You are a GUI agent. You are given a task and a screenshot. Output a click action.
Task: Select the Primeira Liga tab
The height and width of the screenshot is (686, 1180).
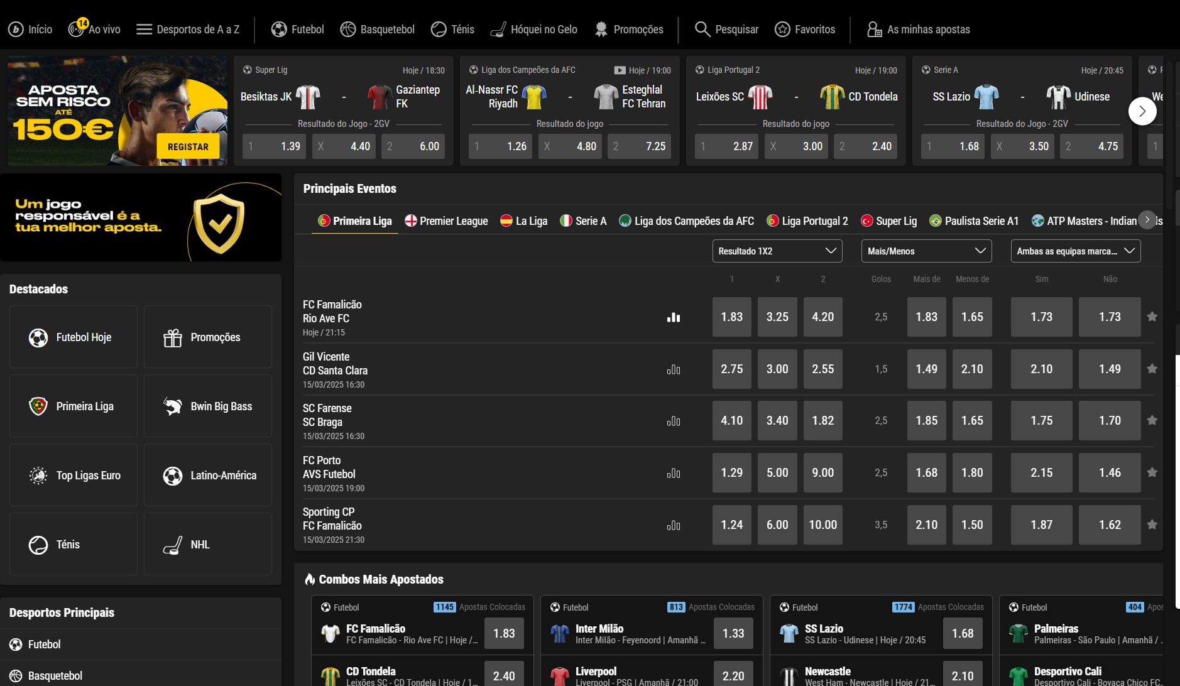pos(355,221)
